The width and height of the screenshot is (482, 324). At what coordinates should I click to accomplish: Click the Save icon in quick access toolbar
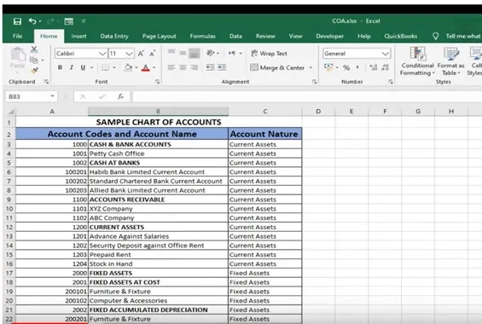(x=18, y=21)
